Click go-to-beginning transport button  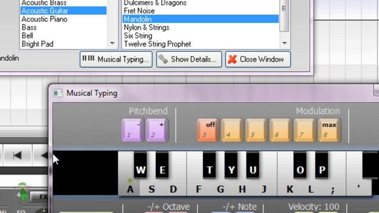tap(17, 155)
